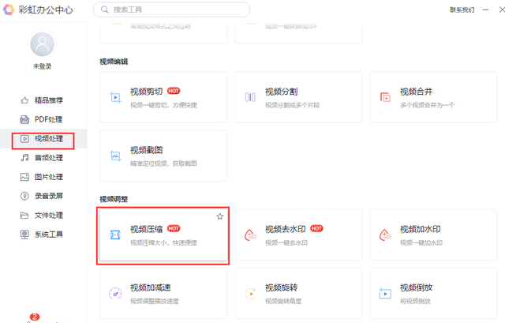
Task: Open the 视频分割 tool card
Action: pyautogui.click(x=298, y=97)
